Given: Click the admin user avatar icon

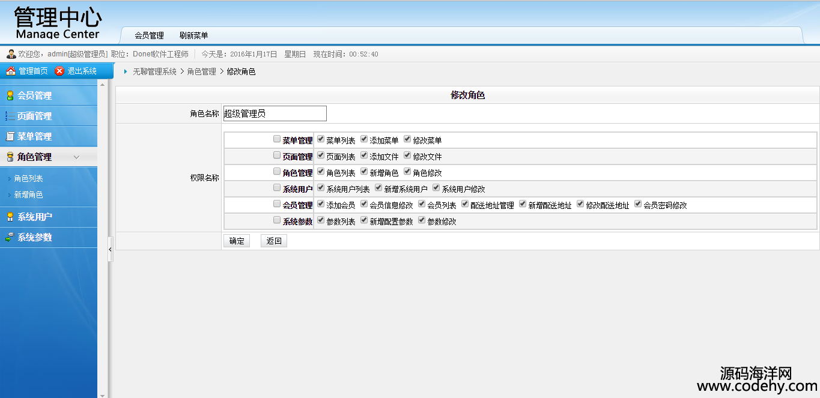Looking at the screenshot, I should [x=11, y=54].
